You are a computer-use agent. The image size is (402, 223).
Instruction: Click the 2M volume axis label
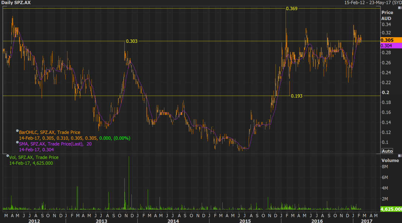click(385, 199)
